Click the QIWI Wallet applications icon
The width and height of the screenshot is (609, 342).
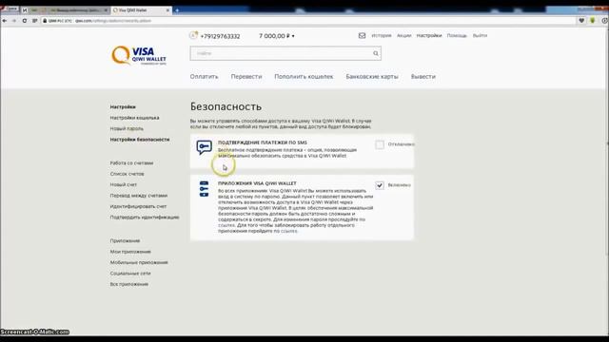[204, 189]
